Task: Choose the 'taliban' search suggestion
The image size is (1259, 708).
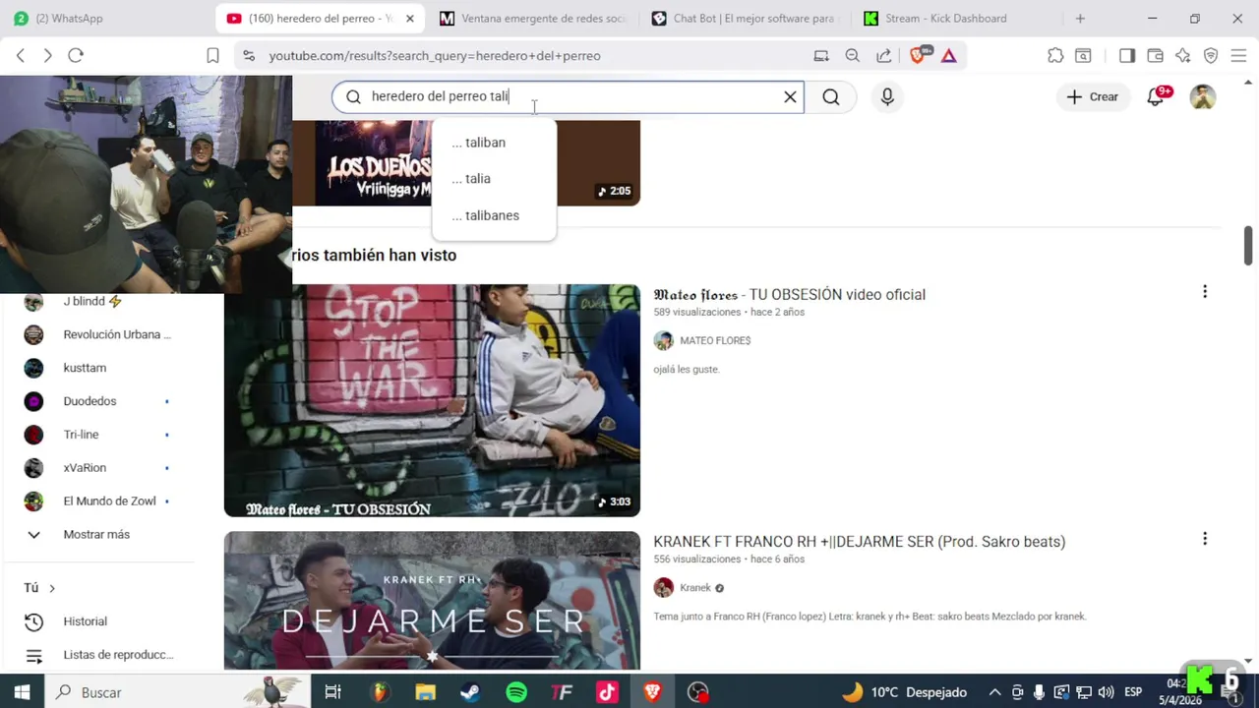Action: pyautogui.click(x=494, y=143)
